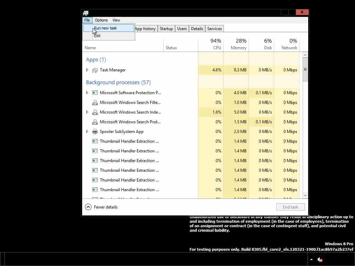Switch to the Details tab

(197, 29)
